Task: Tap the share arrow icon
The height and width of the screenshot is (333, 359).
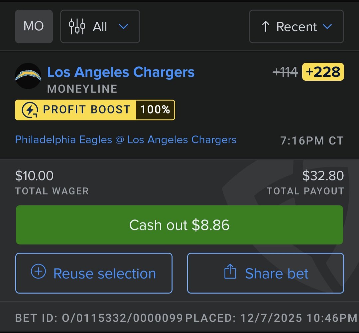Action: 230,273
